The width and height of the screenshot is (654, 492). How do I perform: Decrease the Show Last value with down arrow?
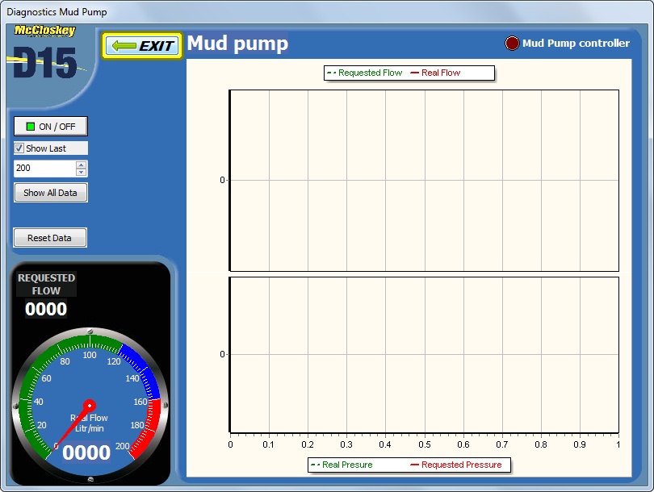[81, 172]
